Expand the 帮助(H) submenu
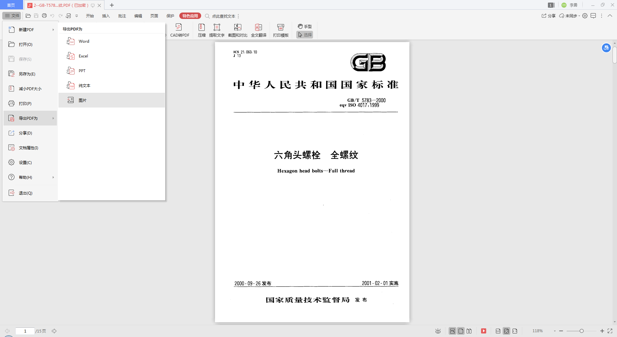Viewport: 617px width, 337px height. 31,177
